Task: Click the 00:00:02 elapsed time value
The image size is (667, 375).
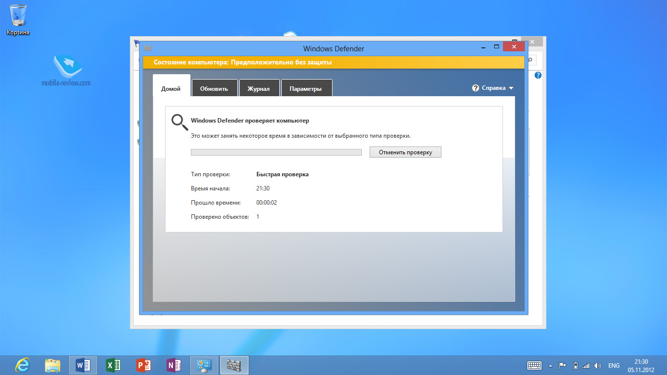Action: click(267, 202)
